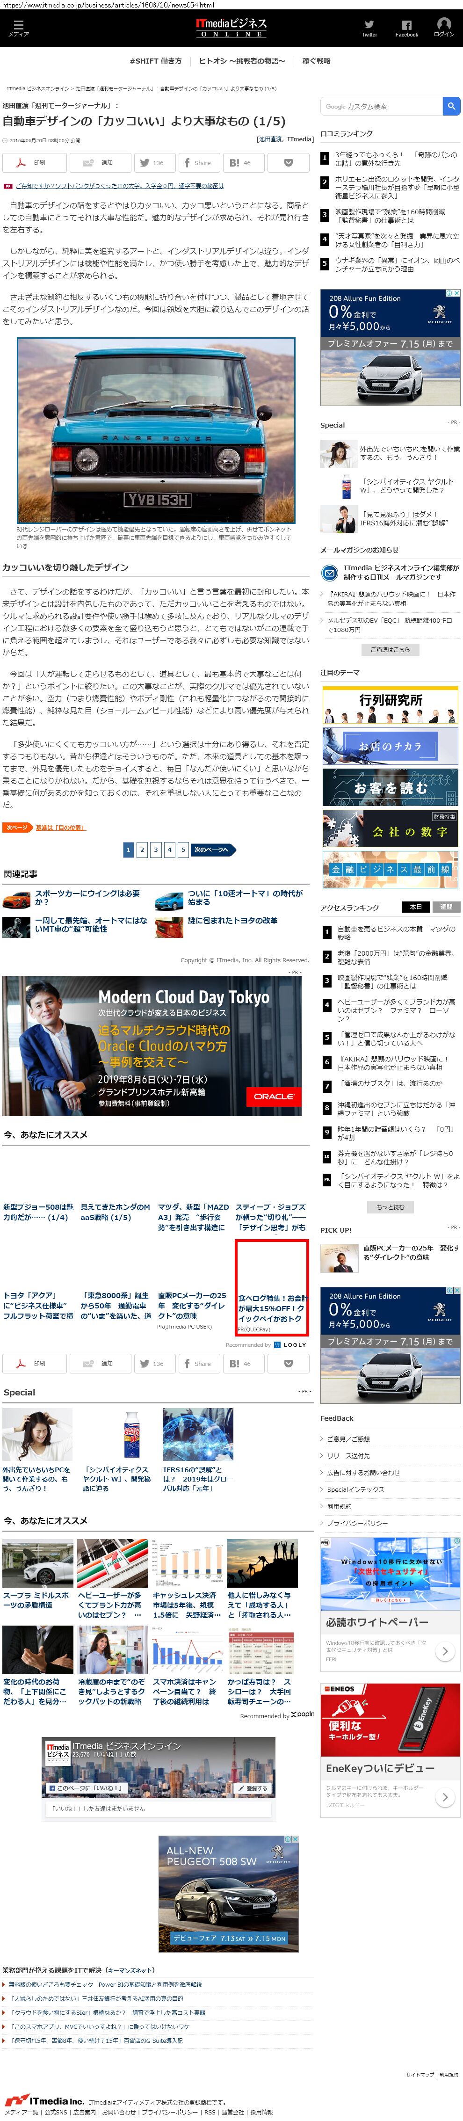The height and width of the screenshot is (2121, 463).
Task: Open 採用情報 footer link
Action: 261,2112
